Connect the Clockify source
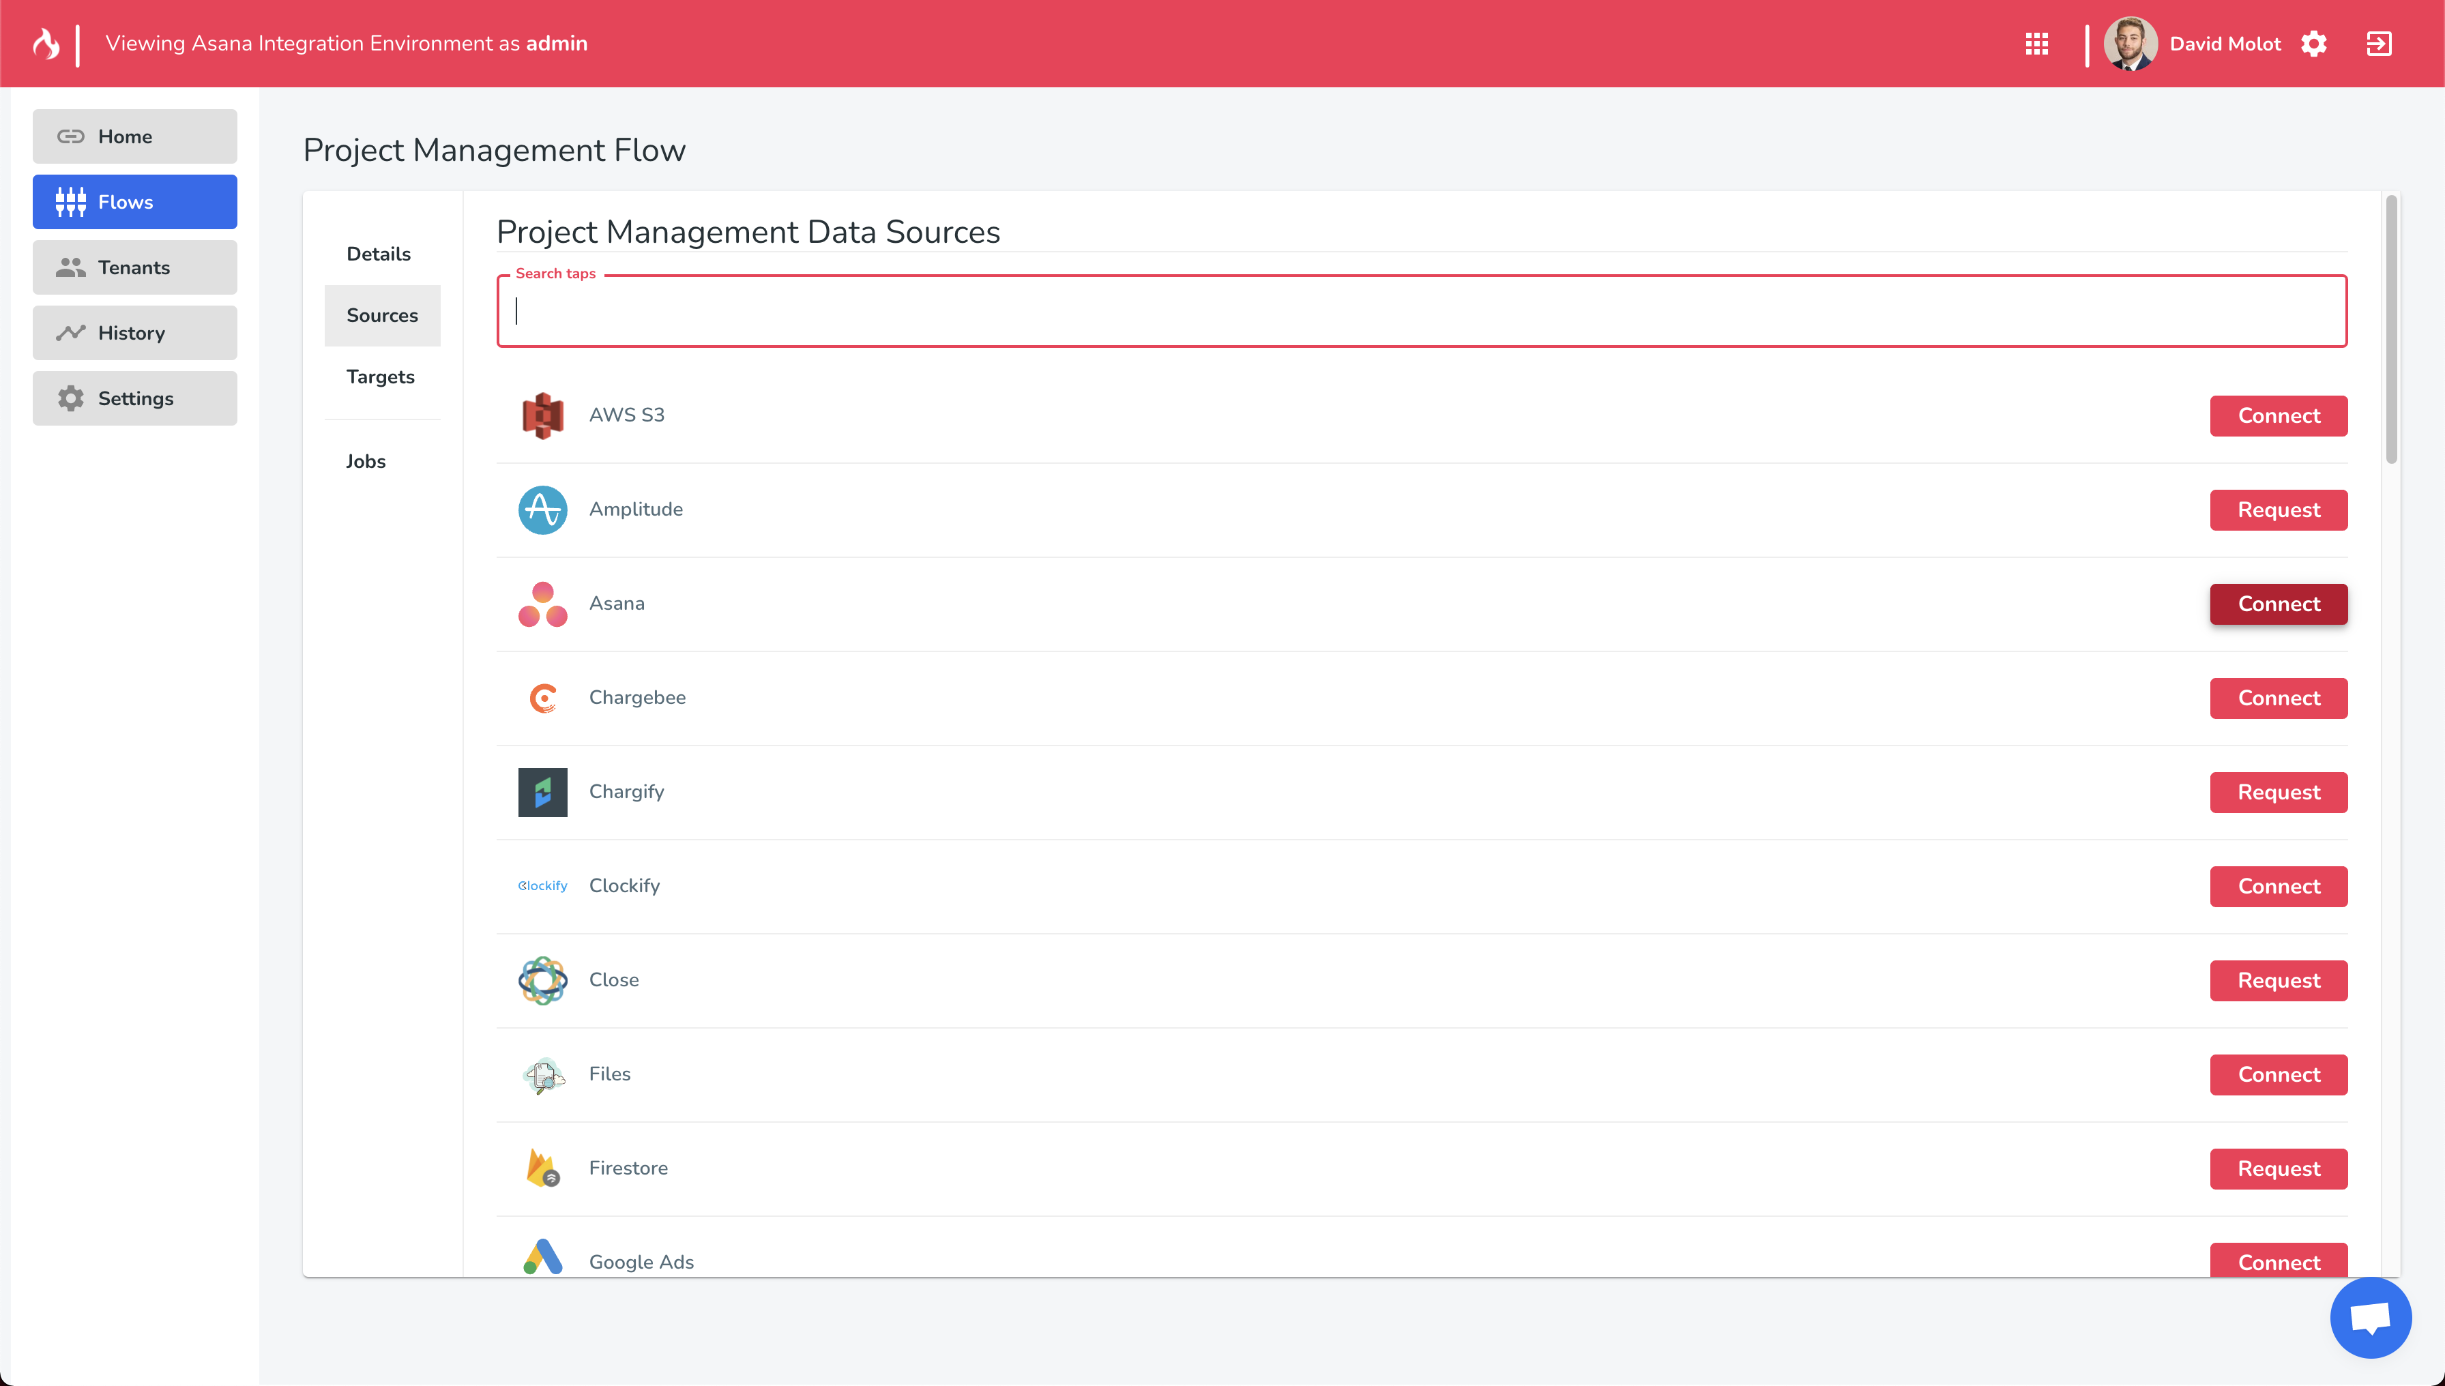The height and width of the screenshot is (1386, 2445). click(x=2279, y=886)
